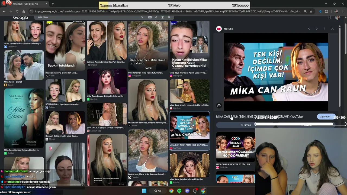
Task: Open 'Mika Raun Antalya biletleri | Bubilet' caption
Action: coord(186,179)
